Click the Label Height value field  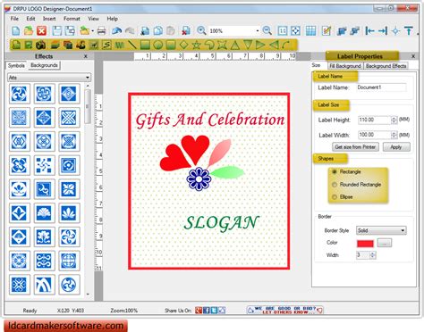[374, 120]
